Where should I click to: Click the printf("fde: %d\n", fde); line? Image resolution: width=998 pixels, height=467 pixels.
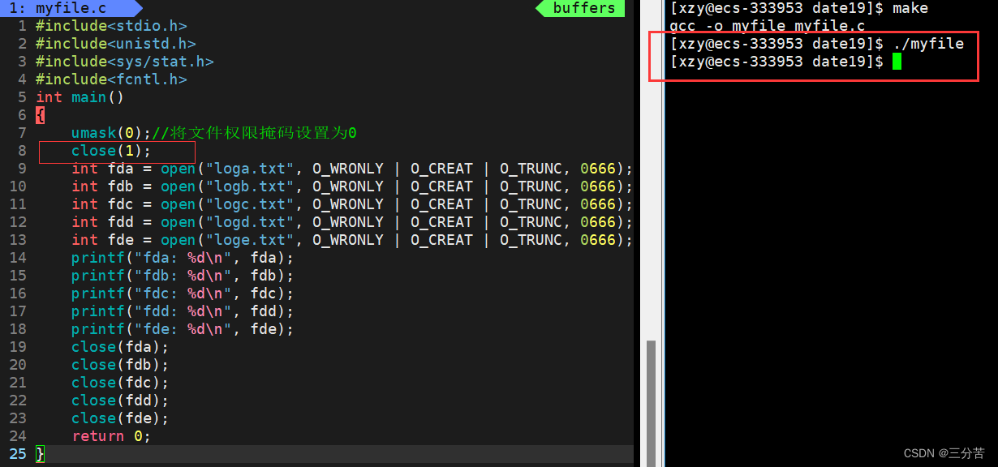(x=183, y=329)
